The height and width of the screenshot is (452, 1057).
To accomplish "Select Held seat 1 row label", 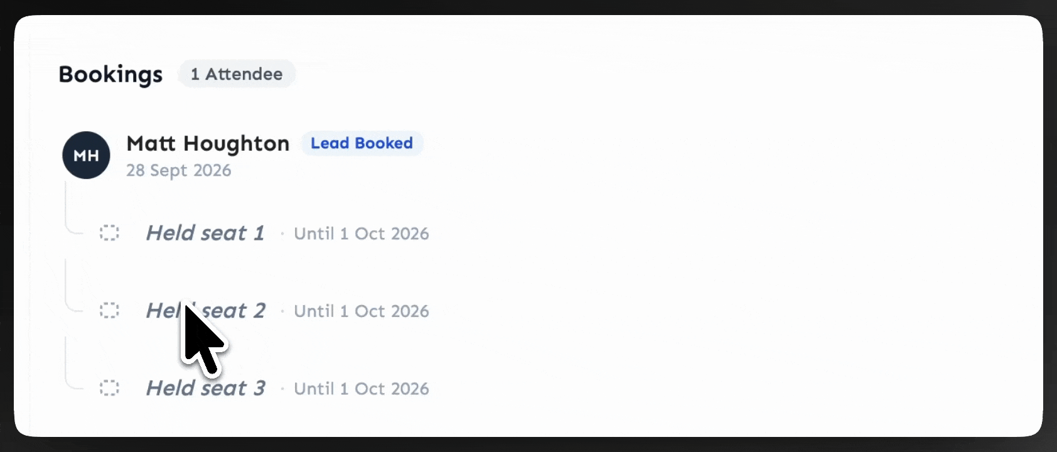I will pyautogui.click(x=205, y=233).
